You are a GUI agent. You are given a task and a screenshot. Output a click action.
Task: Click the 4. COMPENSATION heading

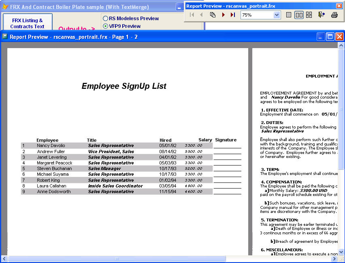click(x=281, y=182)
